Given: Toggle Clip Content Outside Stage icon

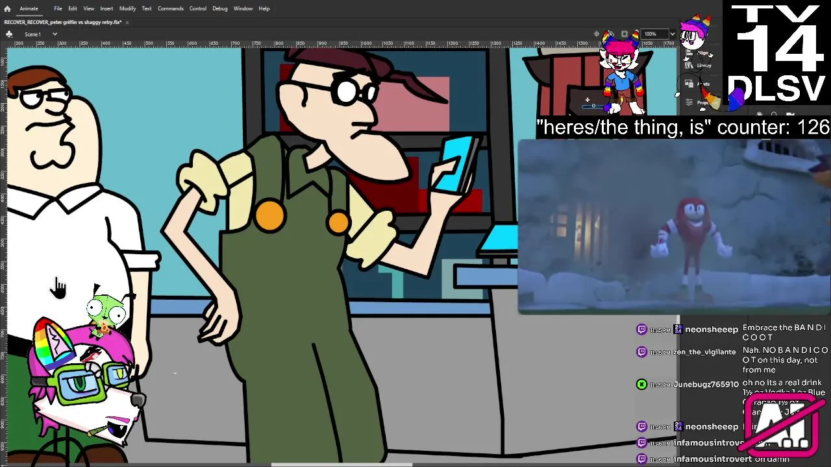Looking at the screenshot, I should coord(625,34).
